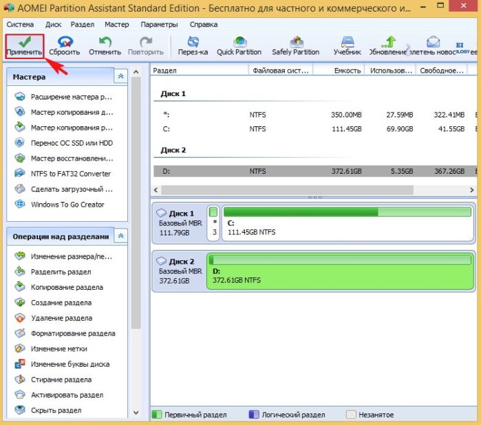The width and height of the screenshot is (481, 425).
Task: Select the D: 372.61GB NTFS partition bar
Action: tap(341, 271)
